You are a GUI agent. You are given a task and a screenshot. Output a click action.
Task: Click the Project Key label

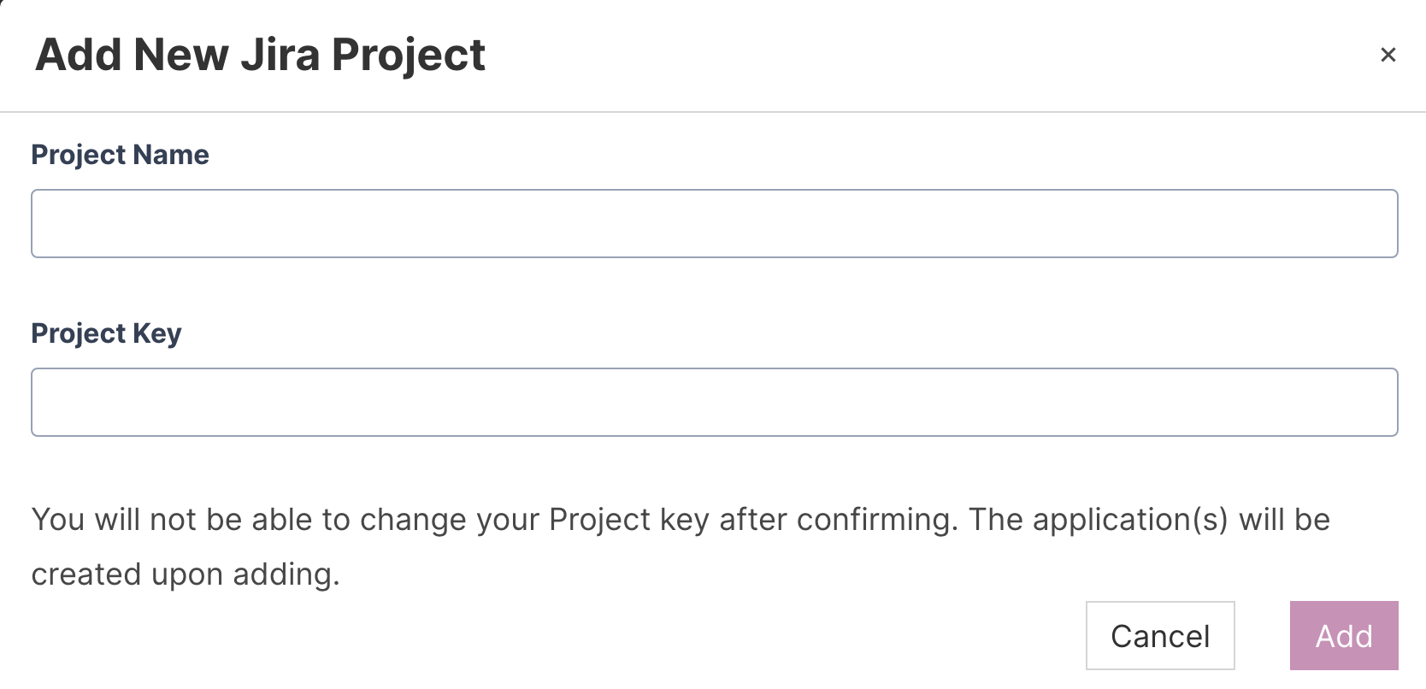tap(106, 333)
